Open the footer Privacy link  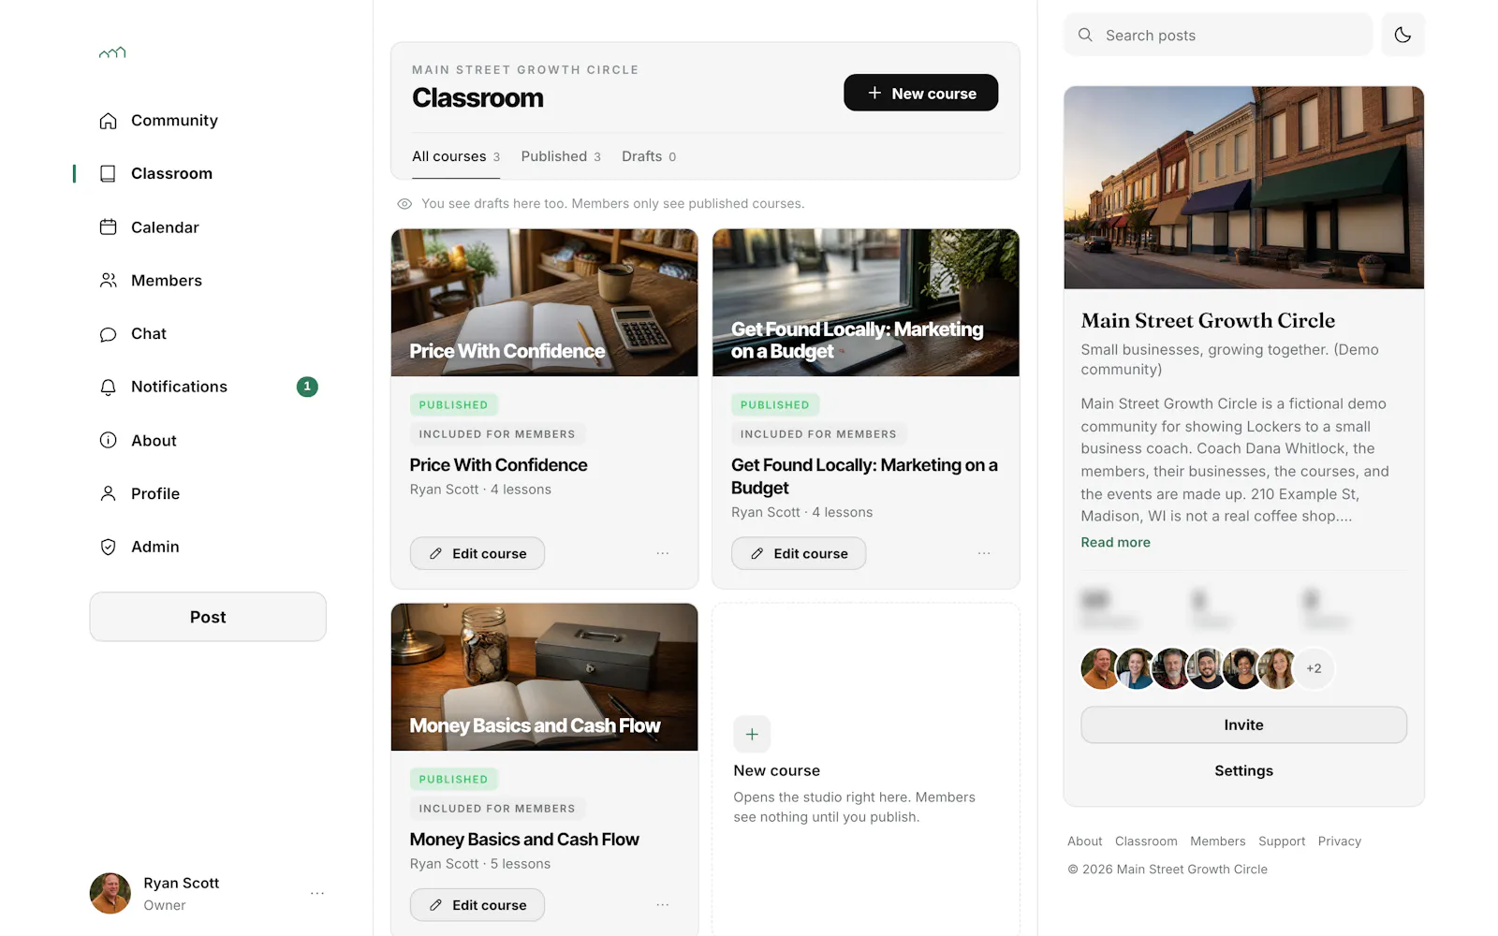[x=1339, y=841]
